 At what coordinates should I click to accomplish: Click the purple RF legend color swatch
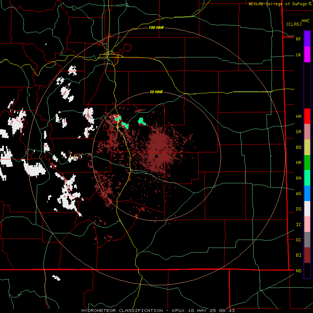tap(307, 39)
